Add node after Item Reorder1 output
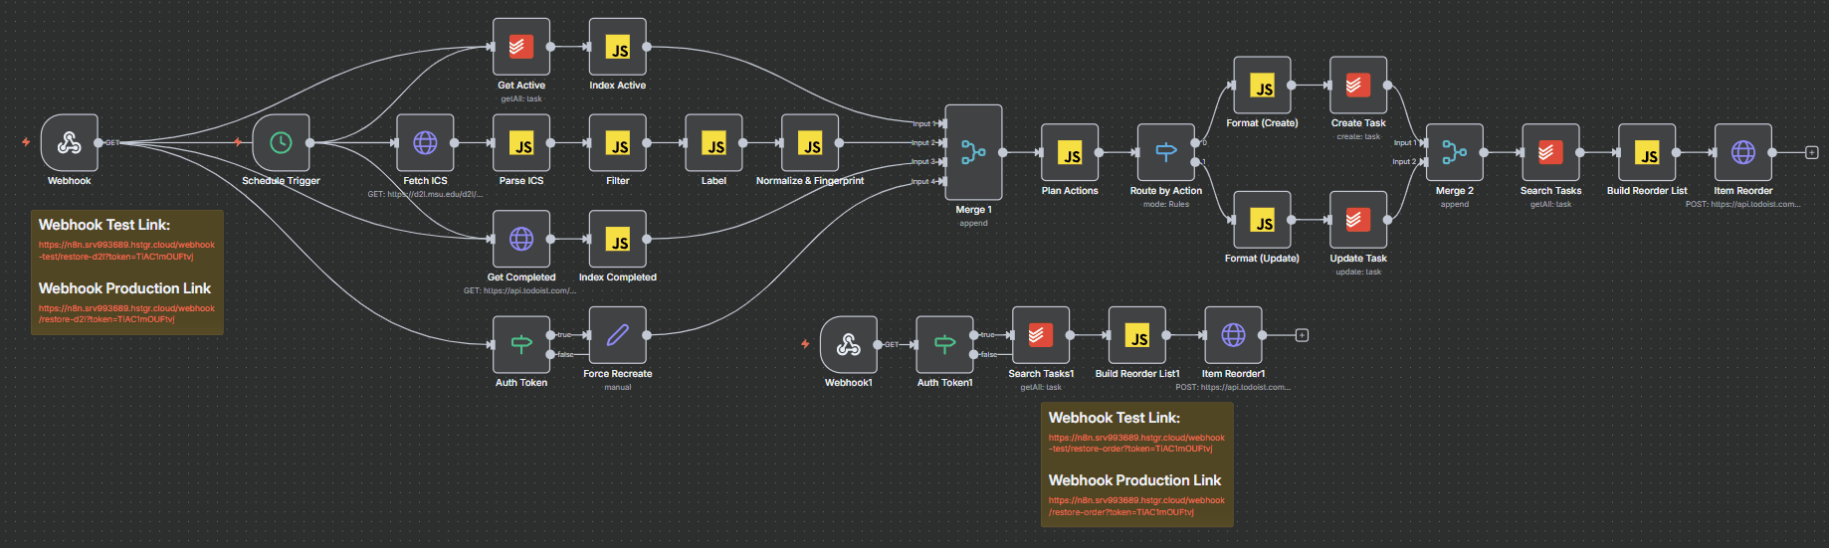1829x548 pixels. [x=1302, y=335]
